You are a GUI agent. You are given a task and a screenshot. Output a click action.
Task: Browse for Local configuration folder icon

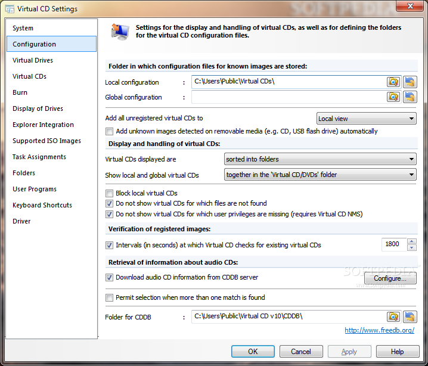(393, 82)
